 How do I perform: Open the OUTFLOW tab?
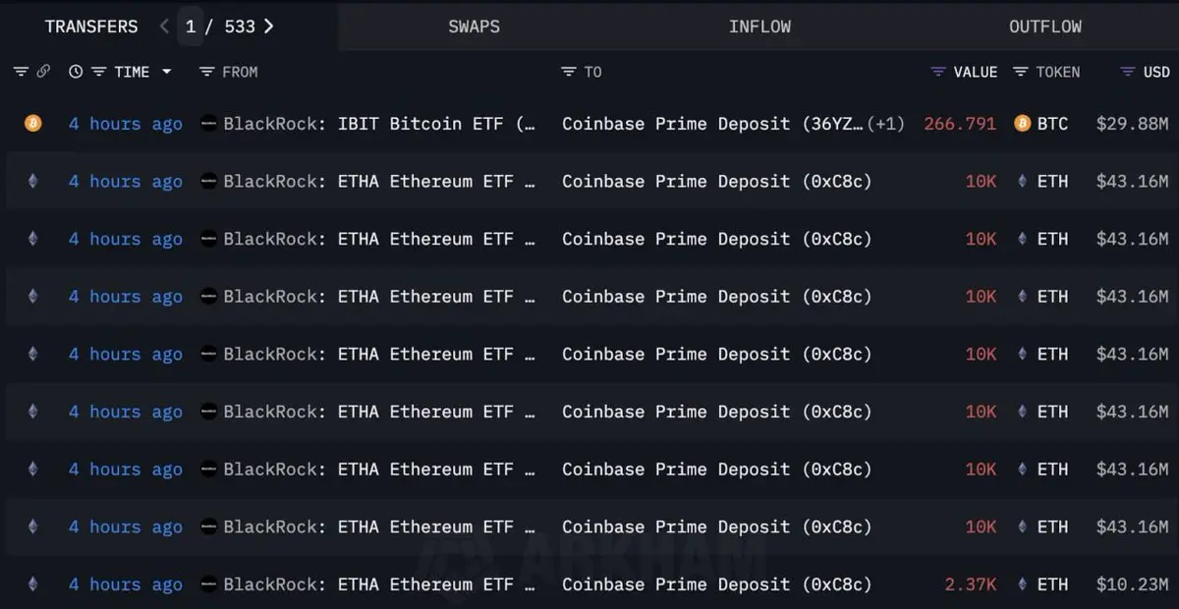[x=1044, y=27]
